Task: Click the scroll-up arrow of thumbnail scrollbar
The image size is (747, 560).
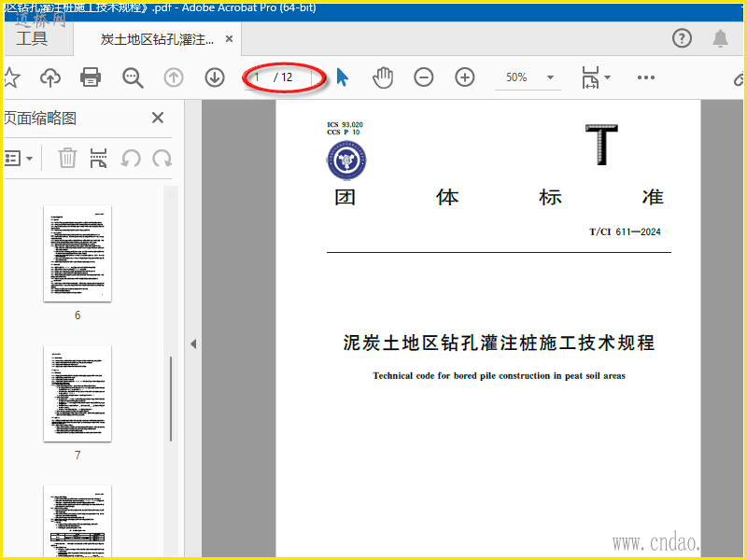Action: point(171,194)
